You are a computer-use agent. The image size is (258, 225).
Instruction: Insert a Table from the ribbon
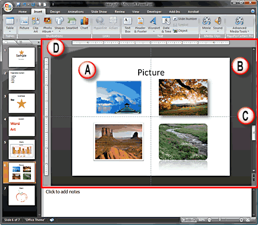tap(10, 24)
